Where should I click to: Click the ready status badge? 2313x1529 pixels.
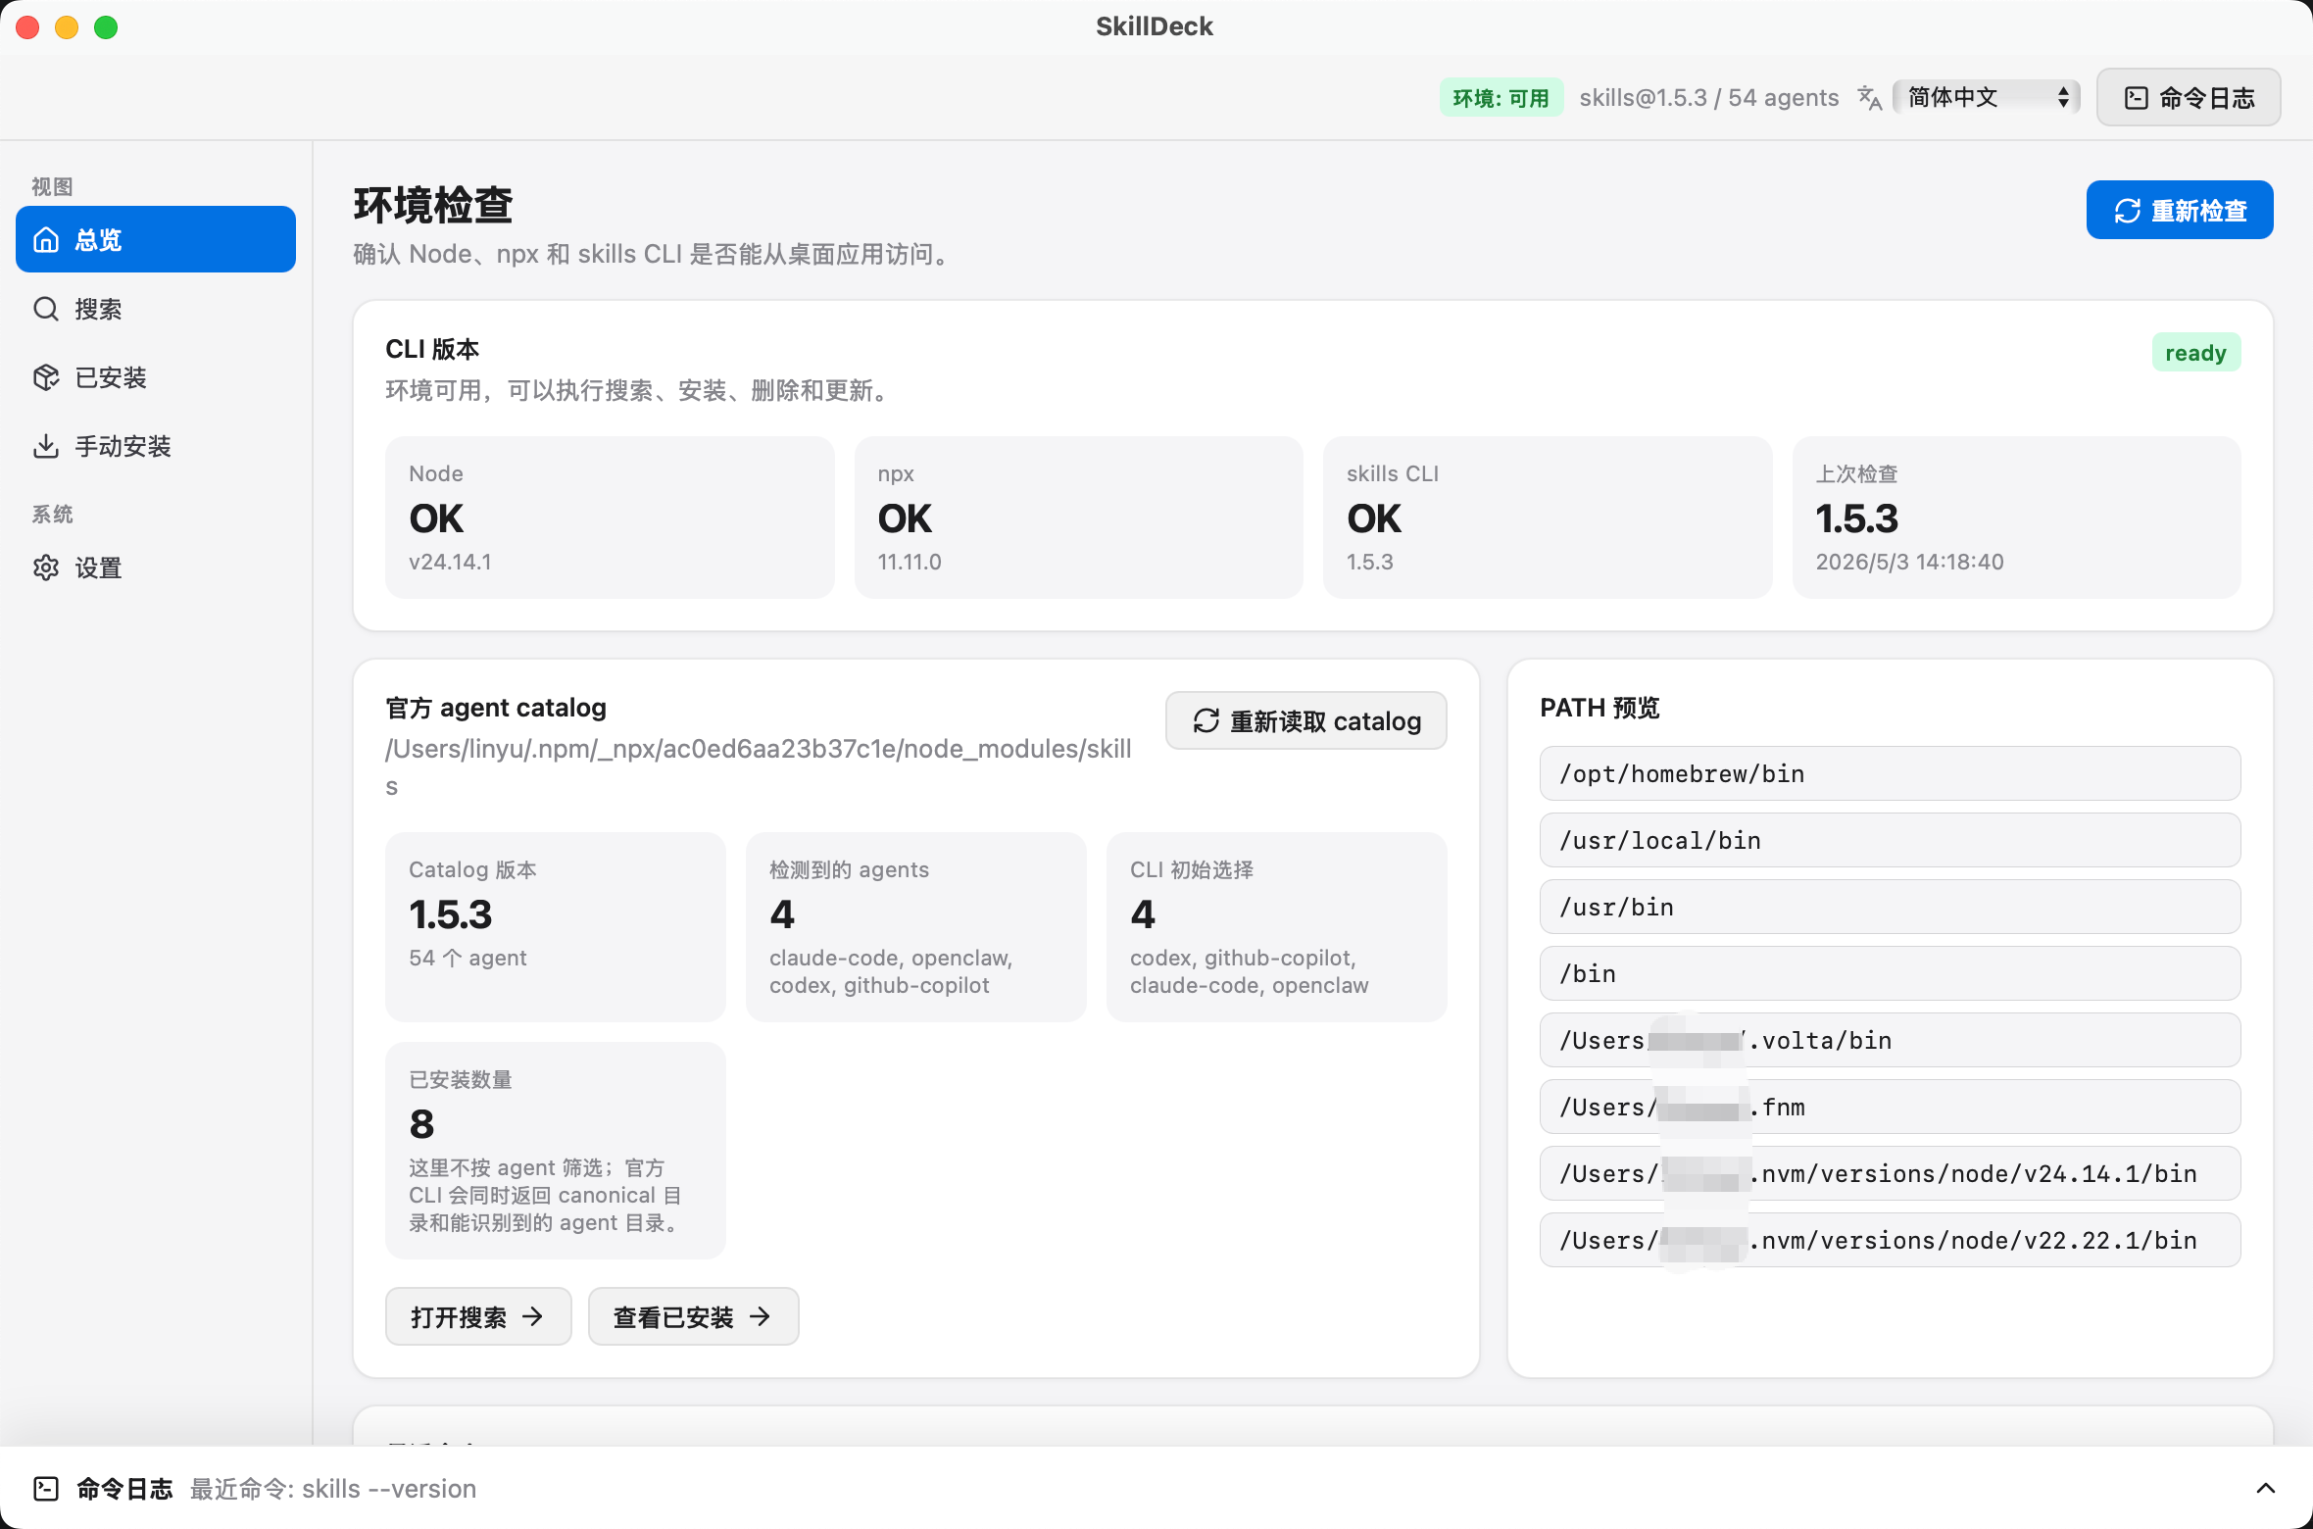pyautogui.click(x=2195, y=353)
